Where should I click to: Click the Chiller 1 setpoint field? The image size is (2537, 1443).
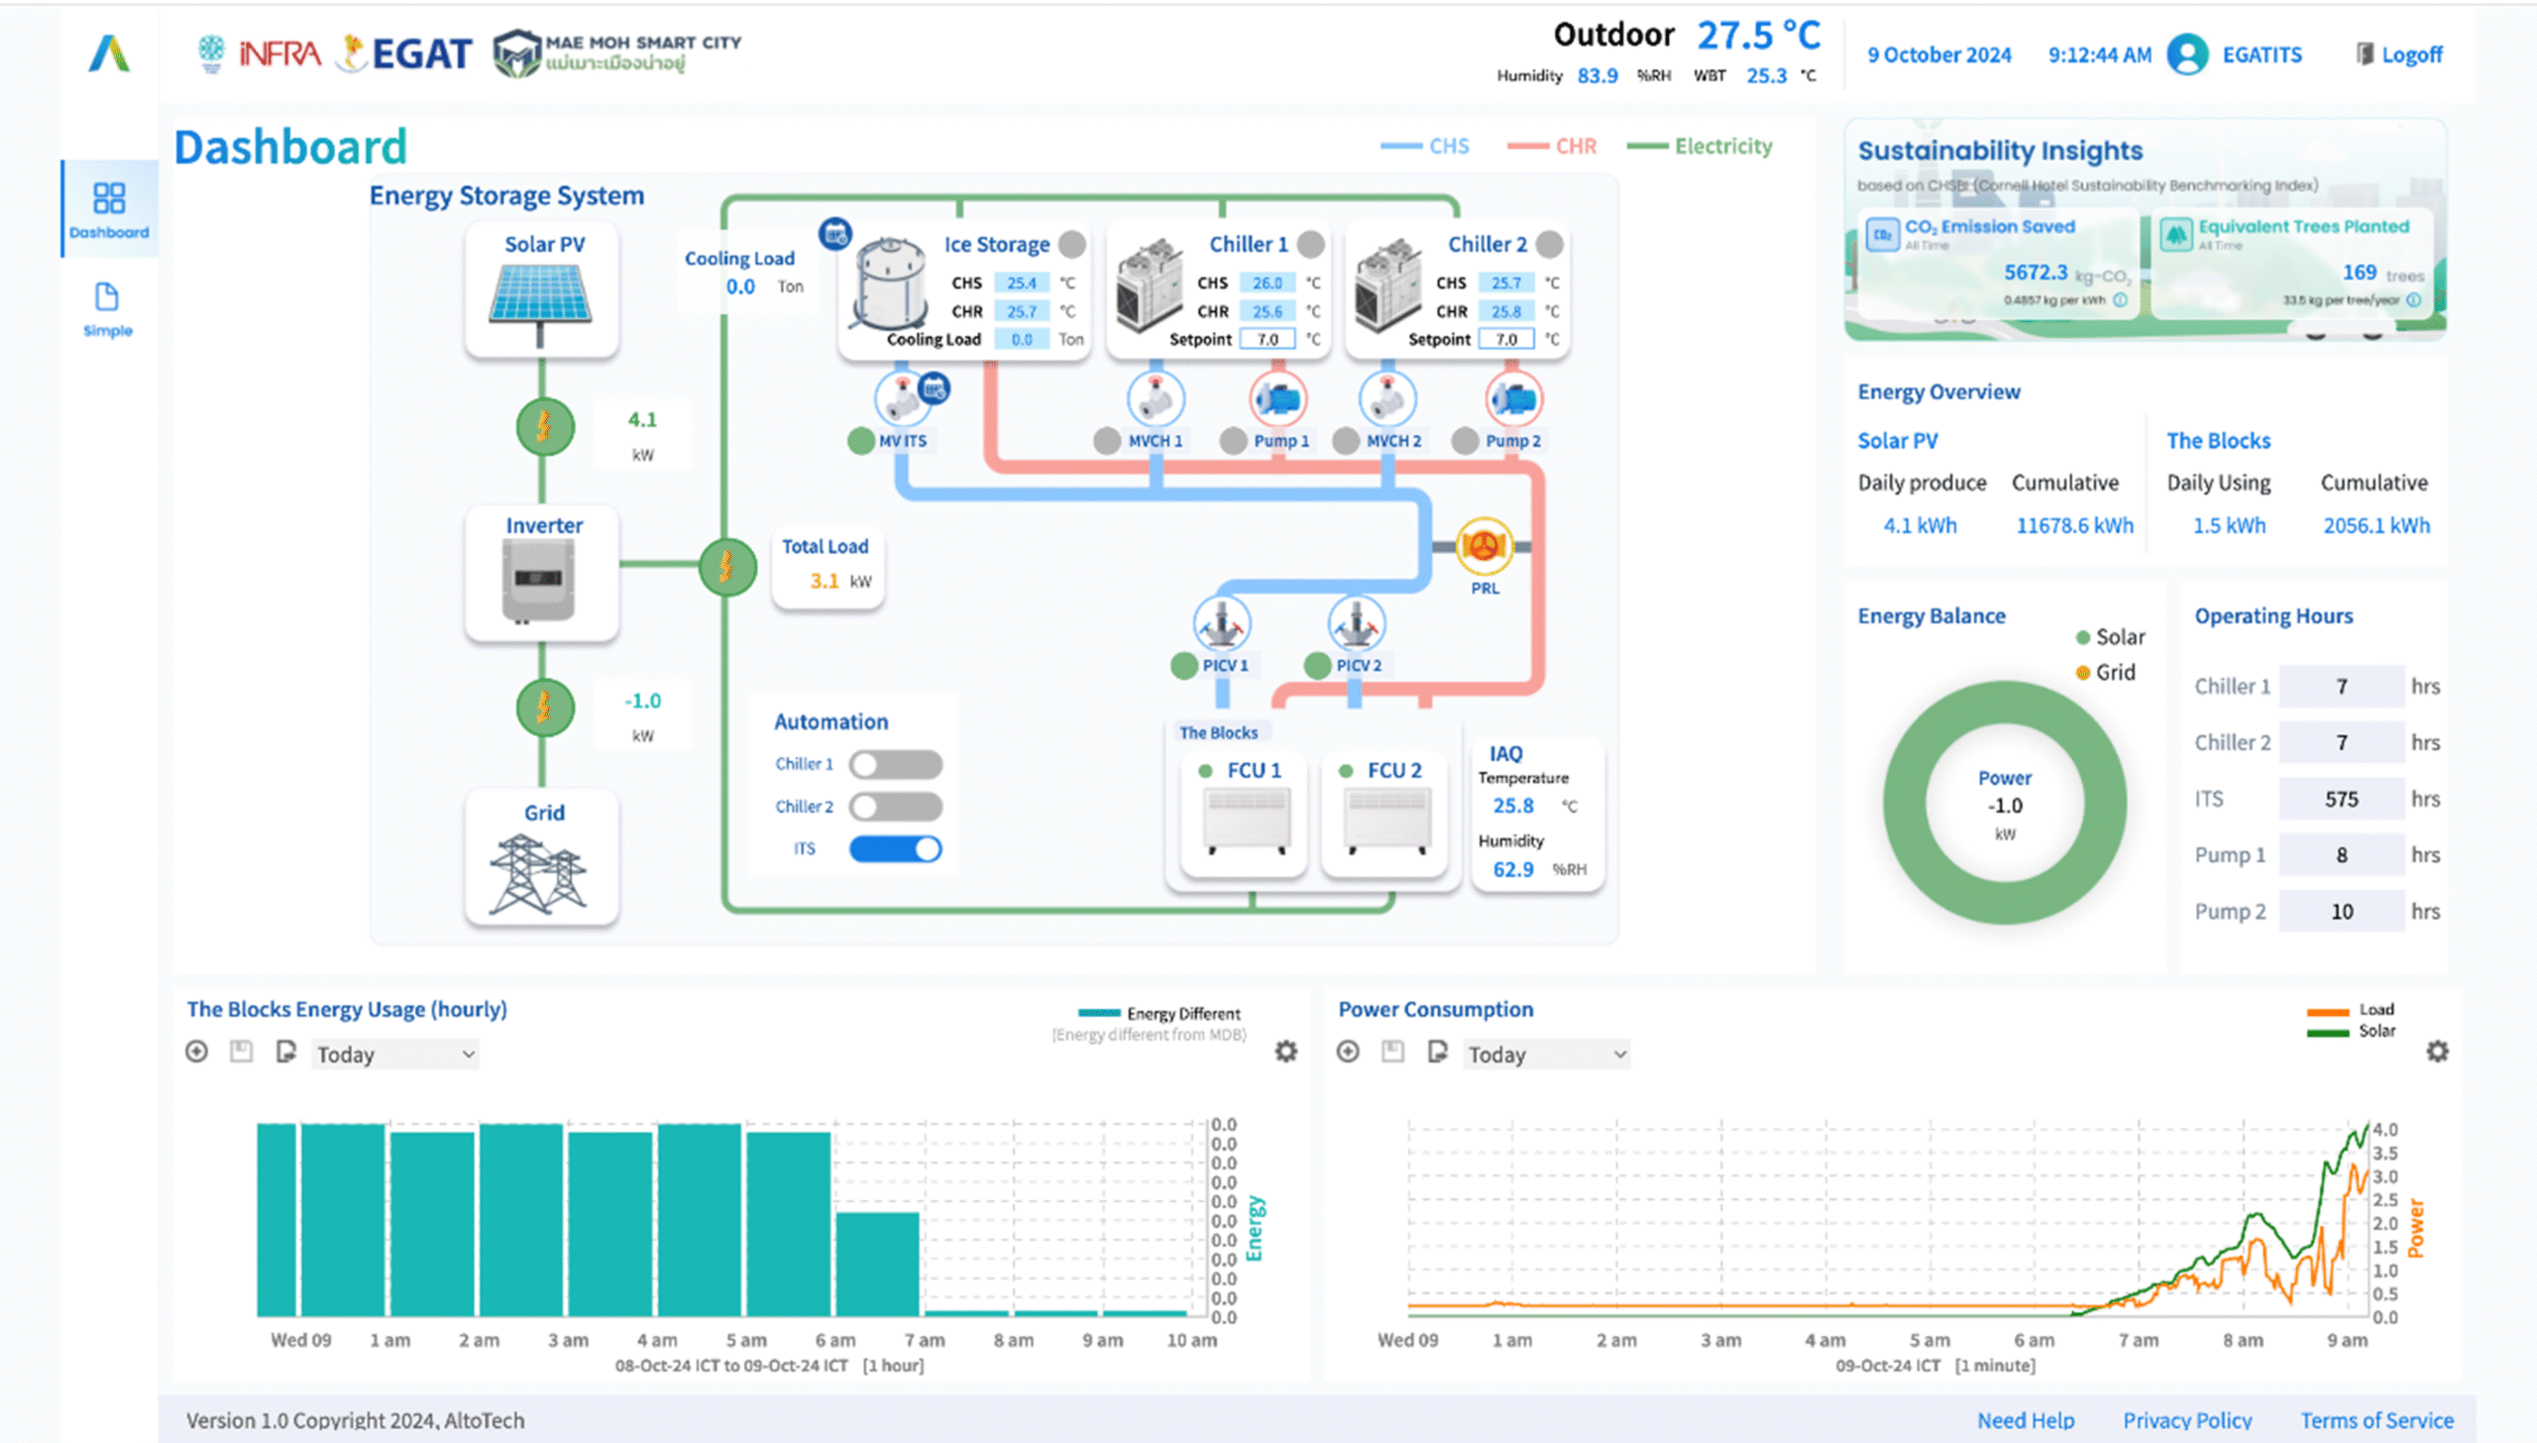(1268, 339)
